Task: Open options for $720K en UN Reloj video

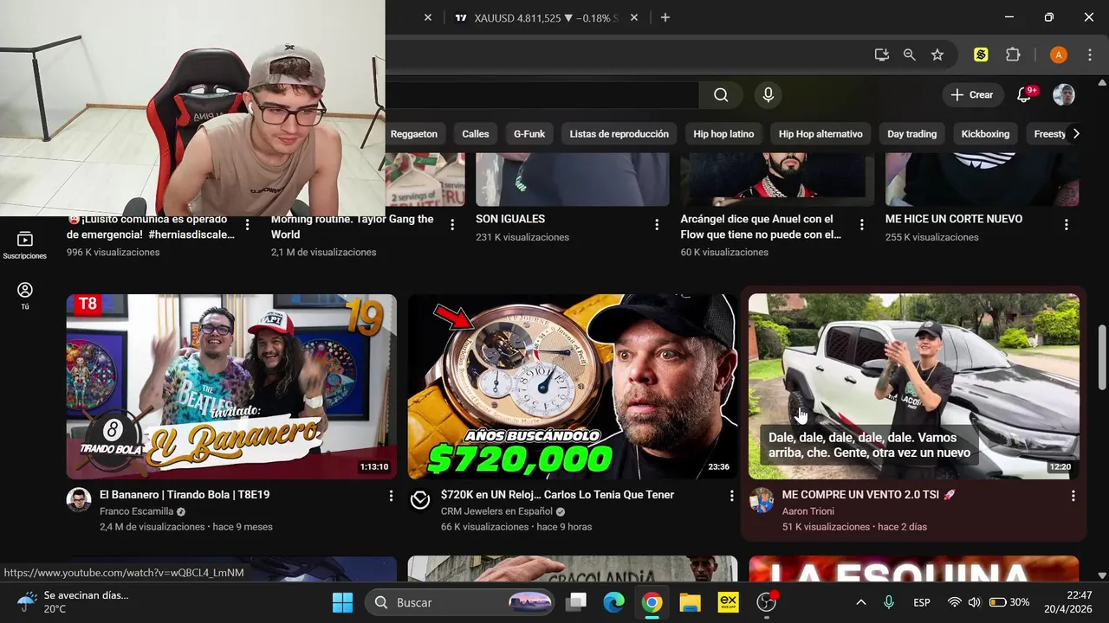Action: [731, 496]
